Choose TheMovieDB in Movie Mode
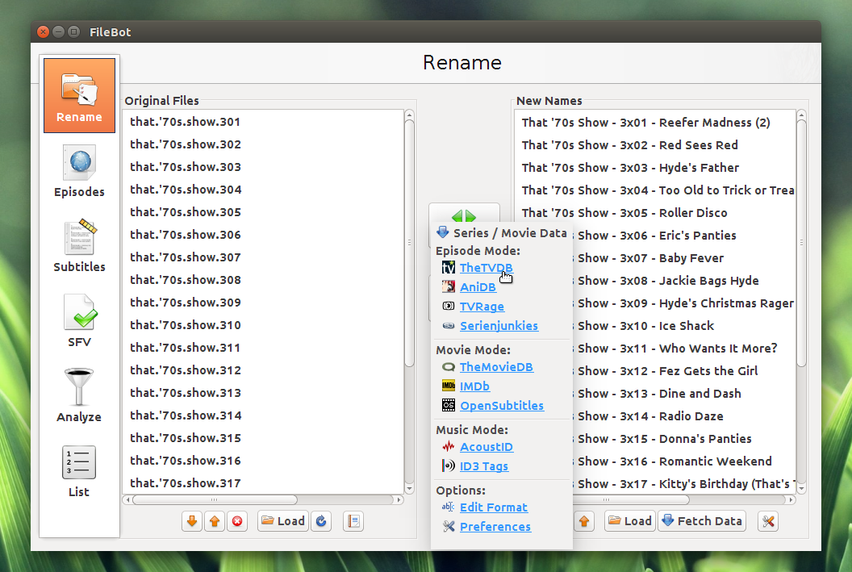Image resolution: width=852 pixels, height=572 pixels. (x=496, y=367)
